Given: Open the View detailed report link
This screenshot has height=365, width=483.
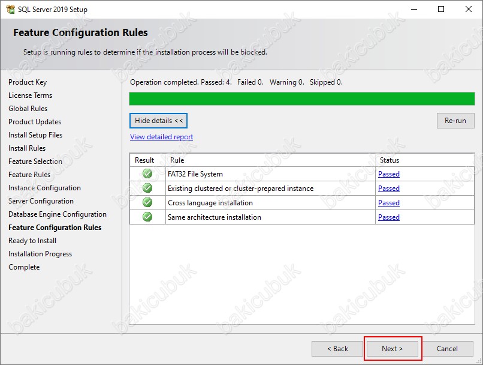Looking at the screenshot, I should coord(161,137).
